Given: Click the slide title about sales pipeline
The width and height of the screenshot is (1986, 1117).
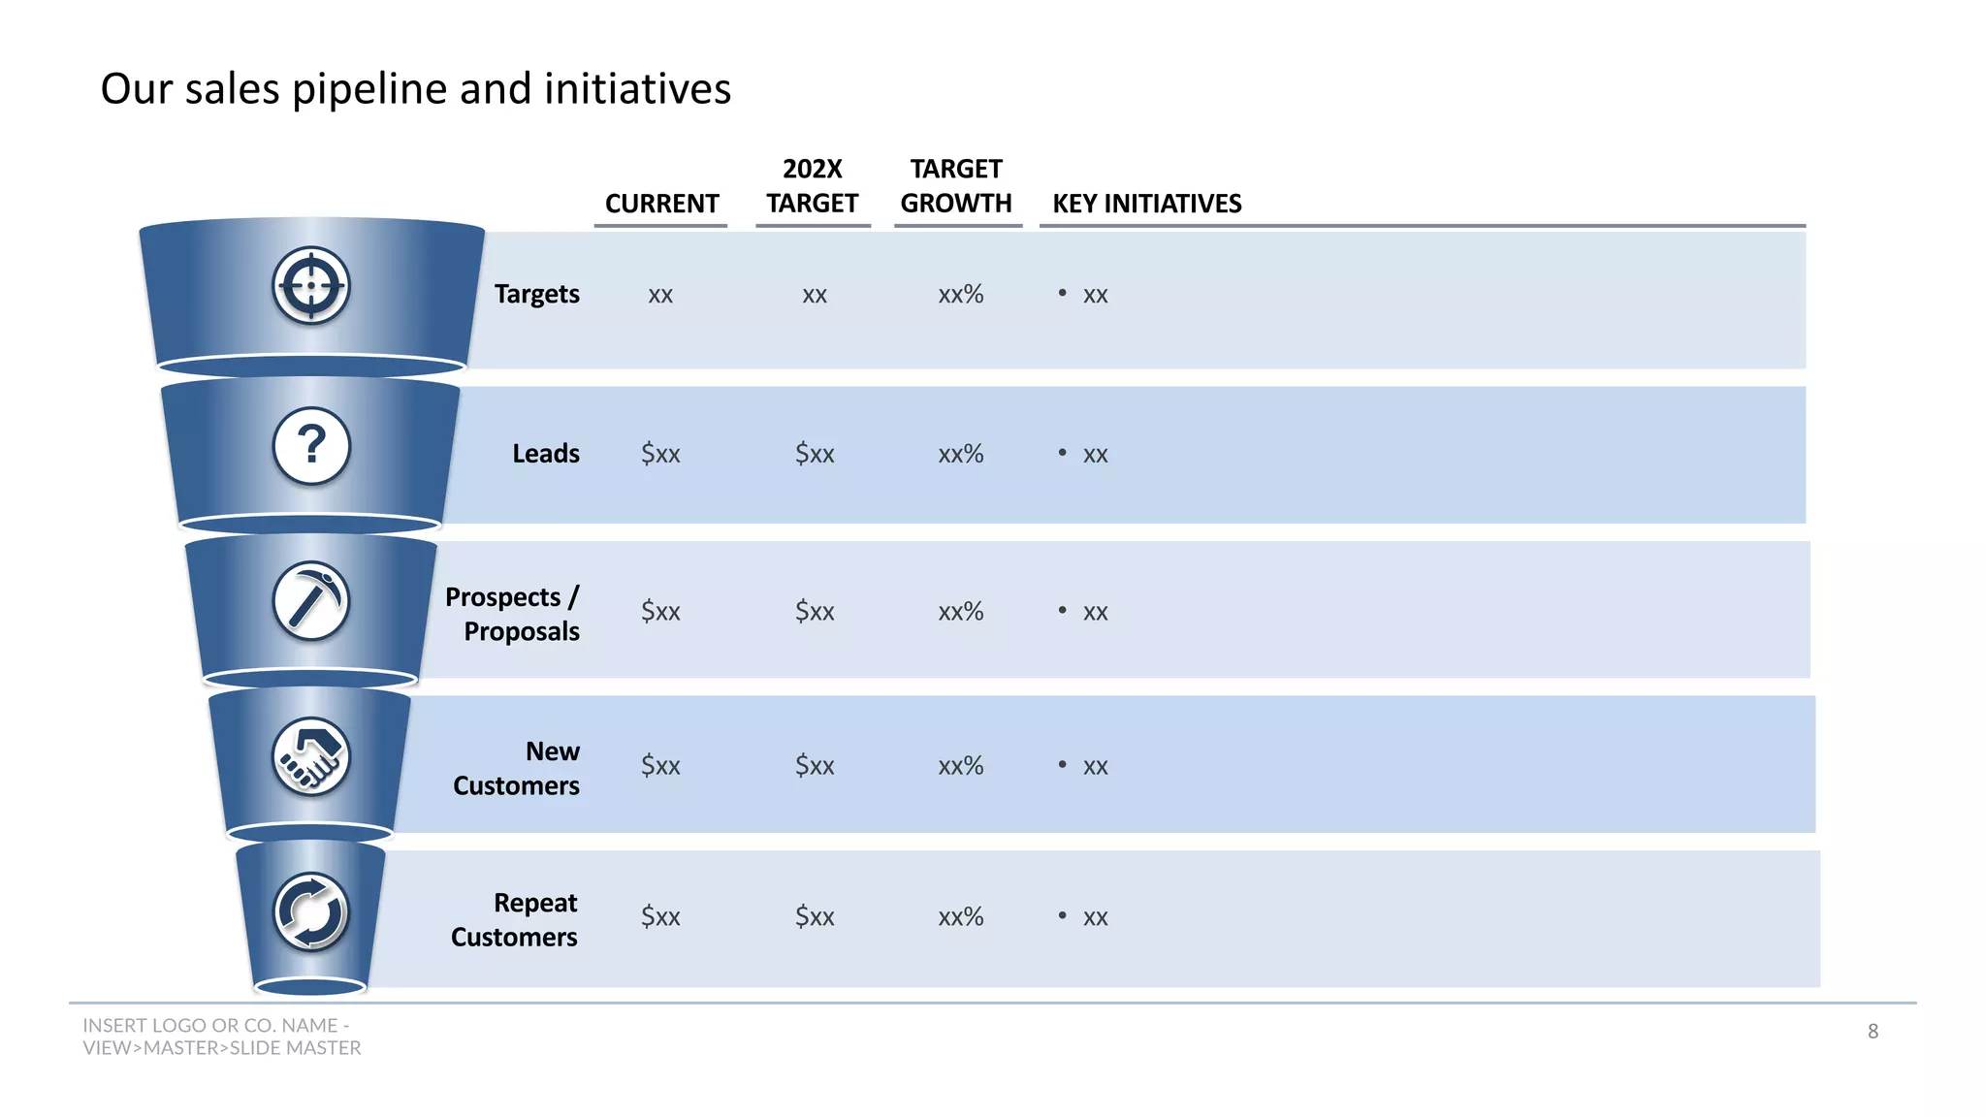Looking at the screenshot, I should point(415,89).
